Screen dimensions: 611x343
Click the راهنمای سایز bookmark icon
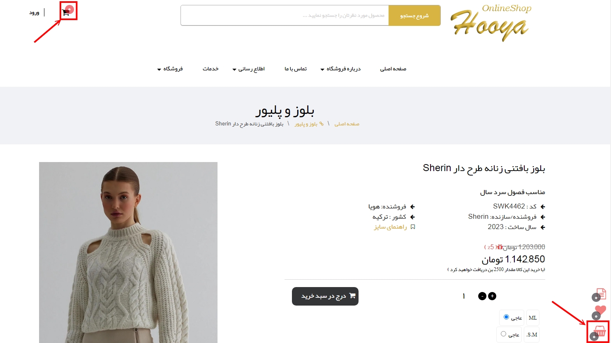[413, 227]
